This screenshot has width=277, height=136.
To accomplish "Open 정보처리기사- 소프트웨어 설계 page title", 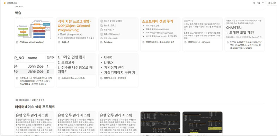I will tap(160, 42).
